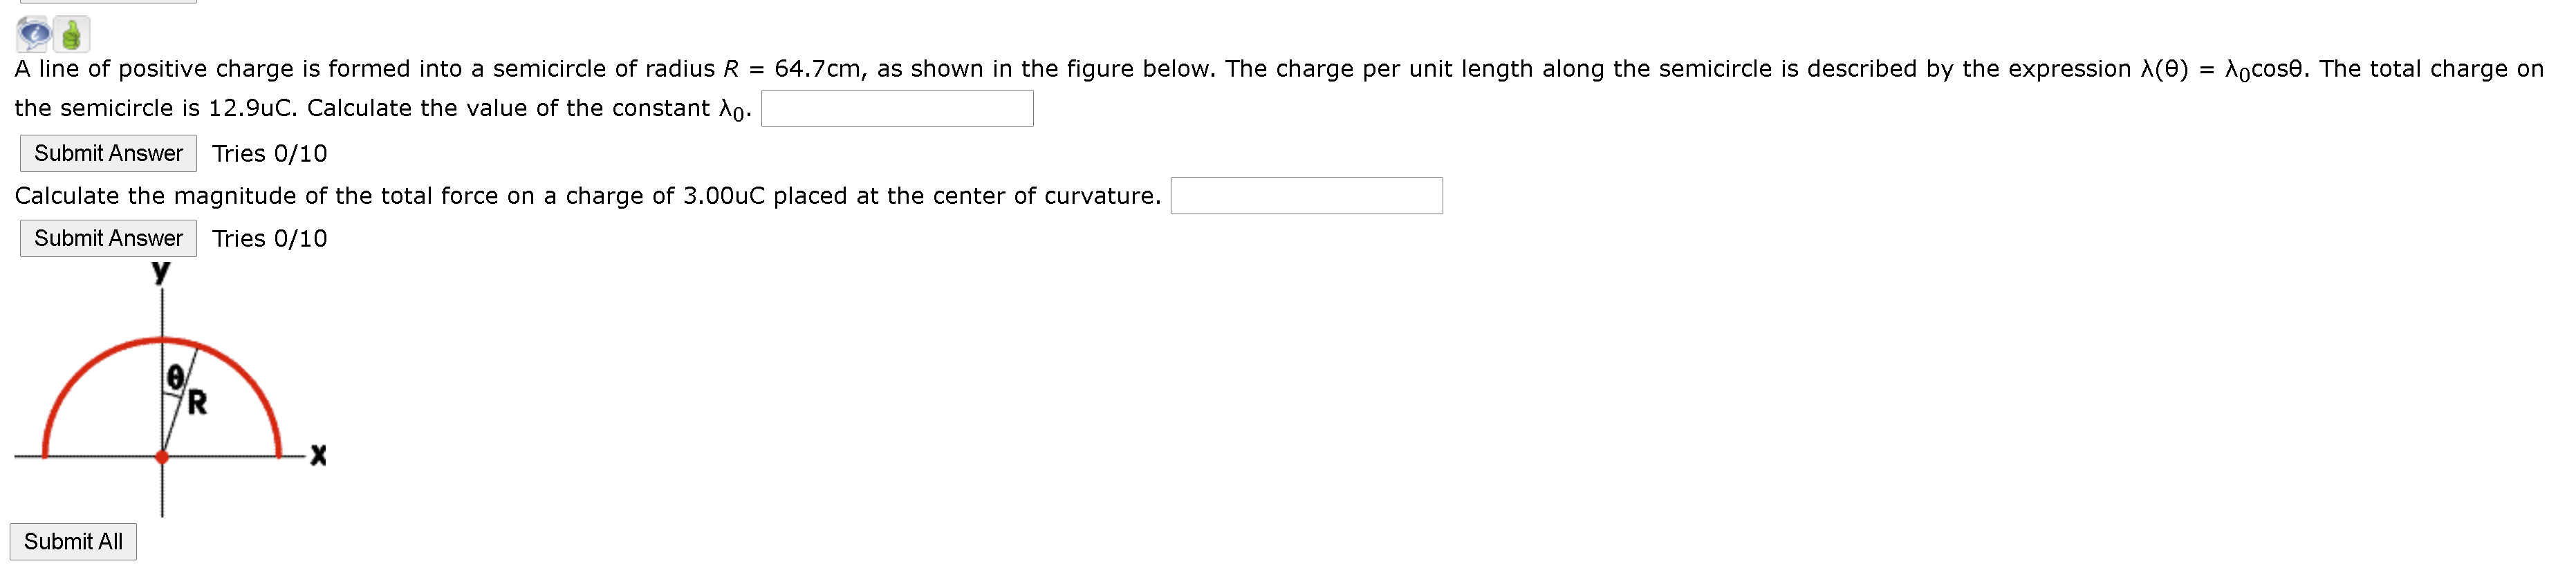
Task: Click the answer box after 'center of curvature'
Action: point(1306,197)
